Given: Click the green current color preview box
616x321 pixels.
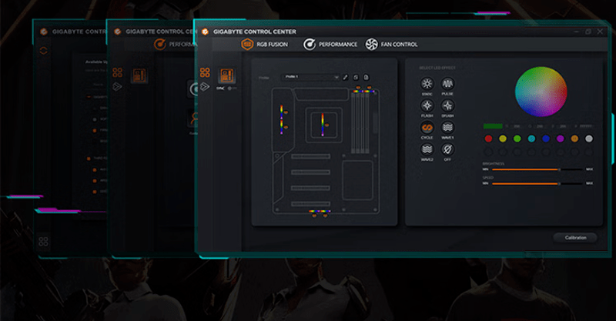Looking at the screenshot, I should pyautogui.click(x=493, y=126).
